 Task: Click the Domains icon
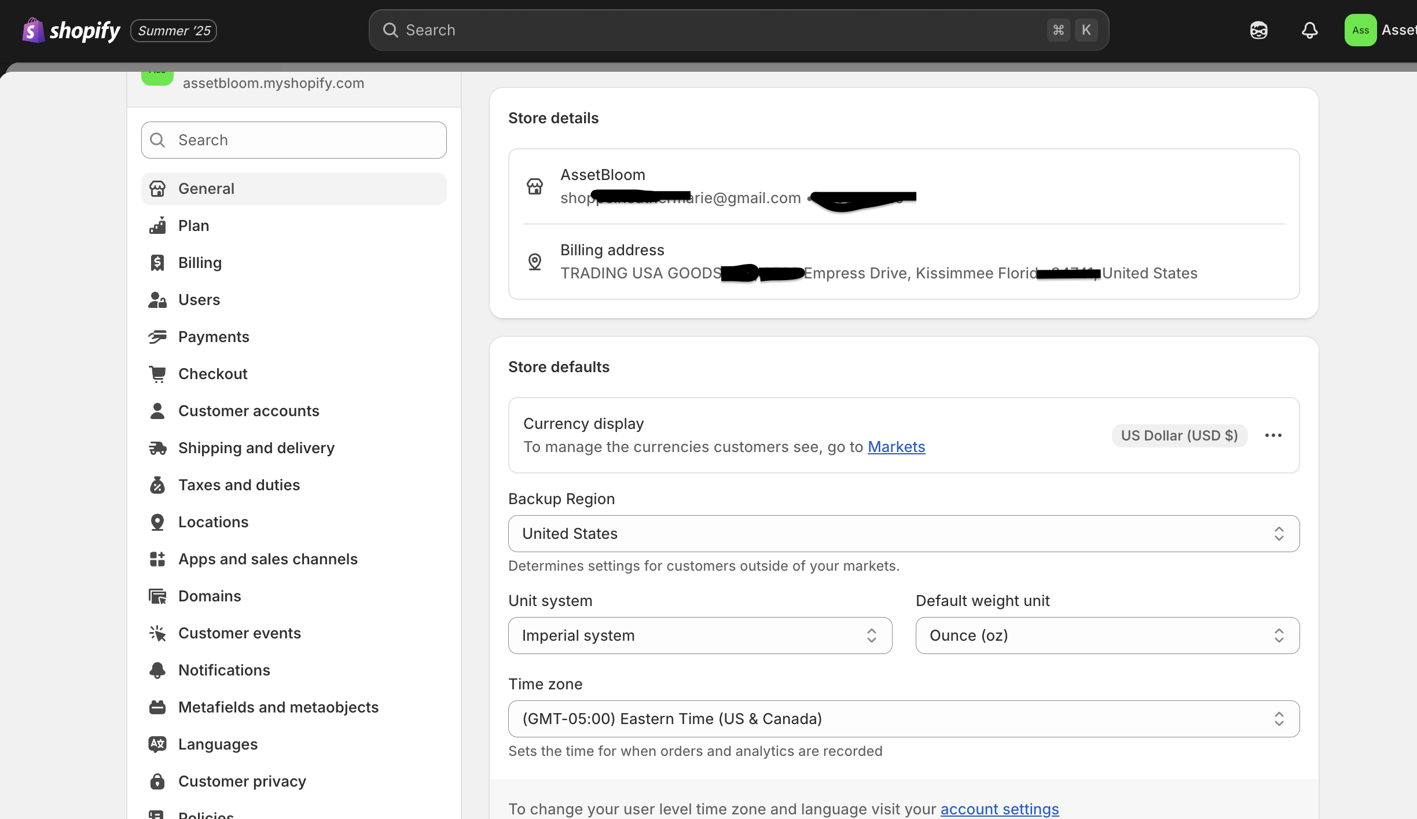click(157, 596)
